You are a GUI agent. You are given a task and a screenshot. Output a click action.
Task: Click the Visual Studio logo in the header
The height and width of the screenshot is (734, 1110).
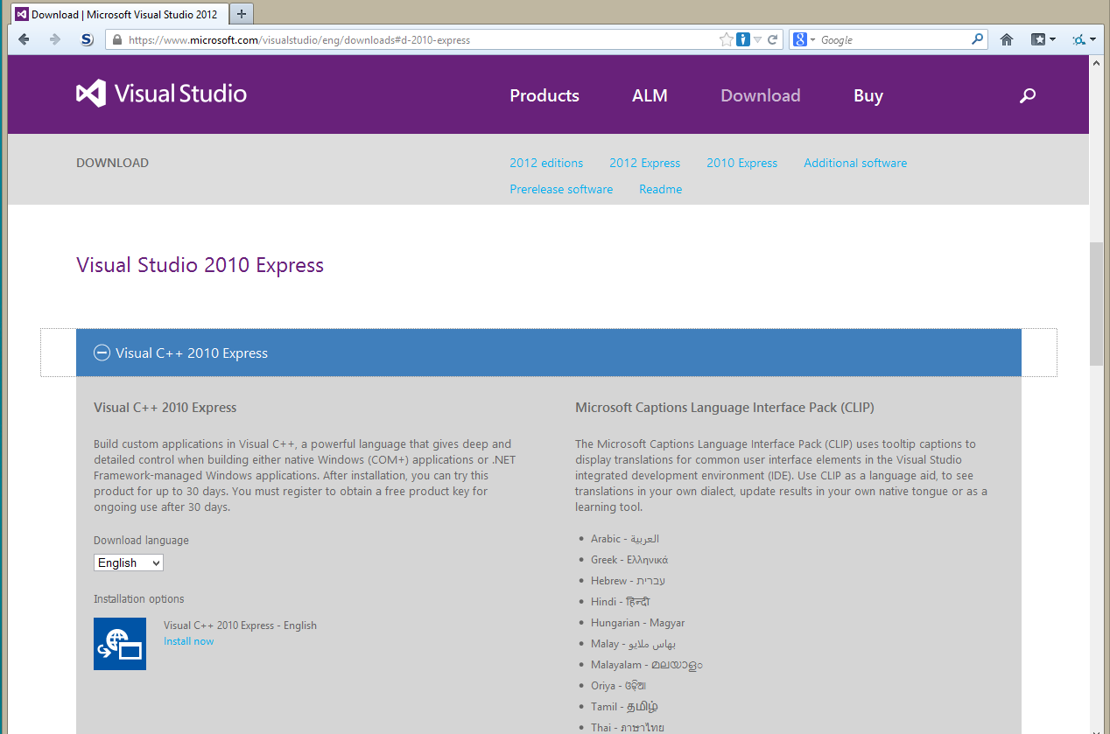click(161, 94)
